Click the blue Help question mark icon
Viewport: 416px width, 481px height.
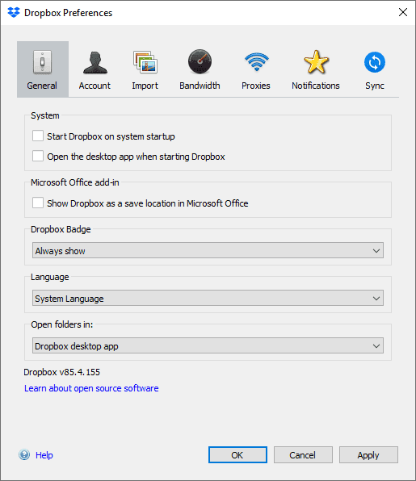(24, 454)
